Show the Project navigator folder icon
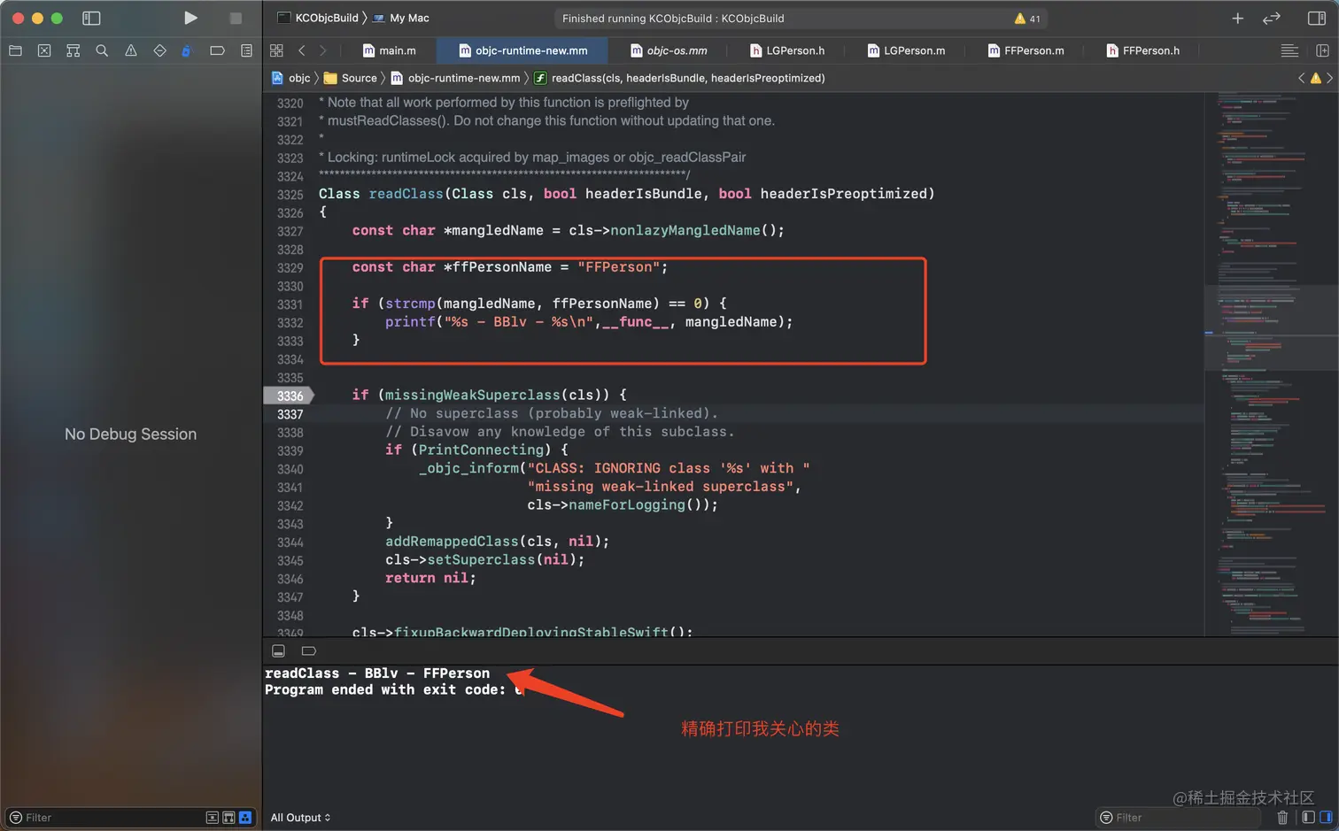1339x831 pixels. click(x=15, y=50)
